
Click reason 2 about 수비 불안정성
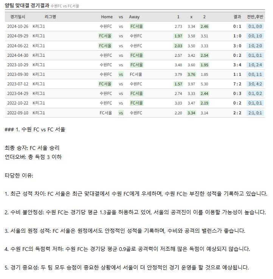pyautogui.click(x=135, y=212)
